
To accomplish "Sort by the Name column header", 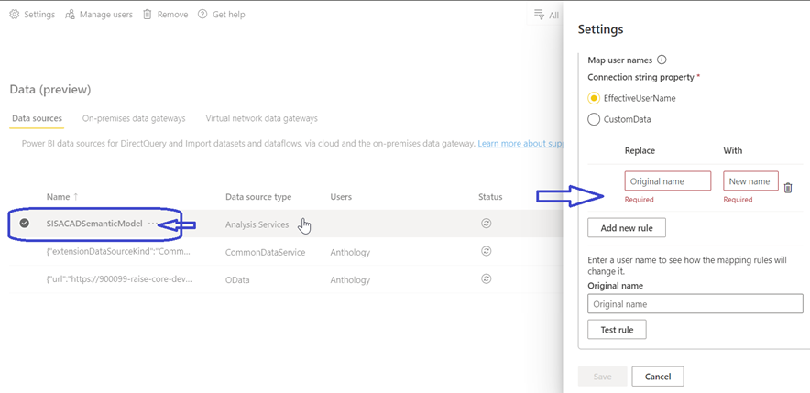I will click(x=59, y=197).
